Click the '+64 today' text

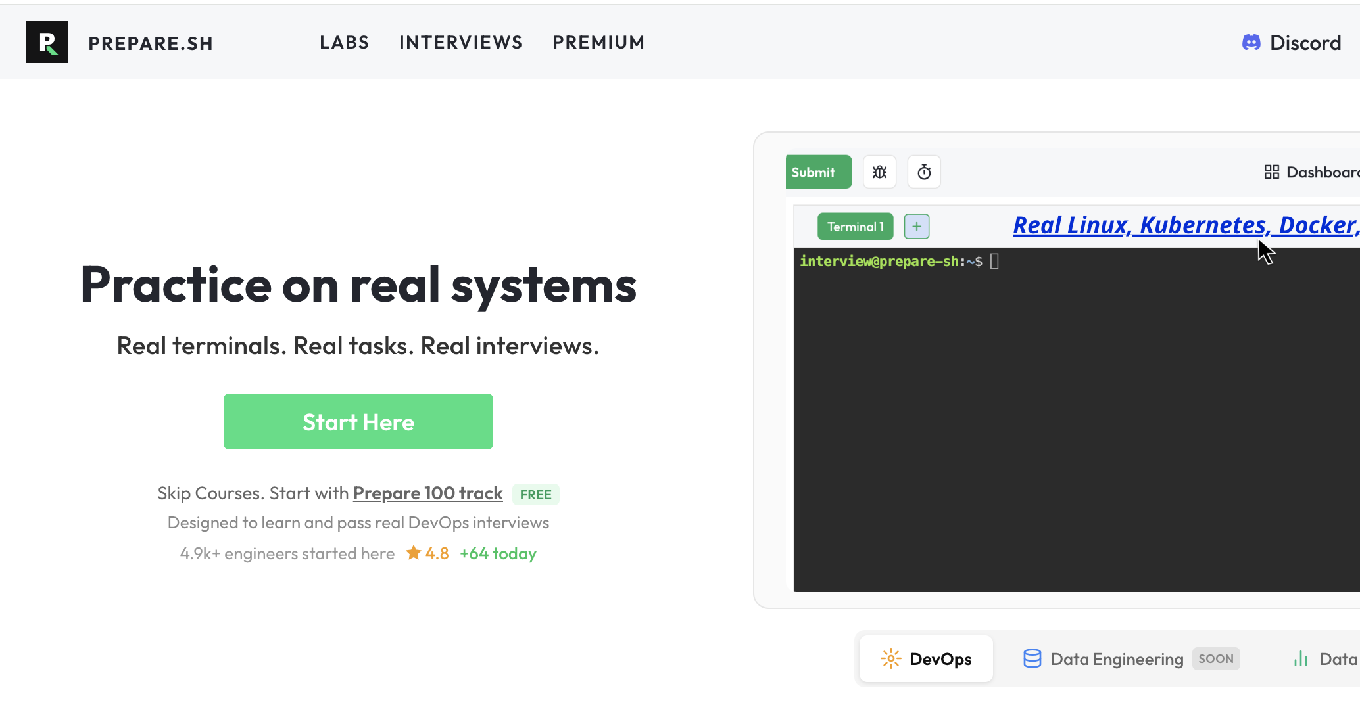[x=498, y=554]
